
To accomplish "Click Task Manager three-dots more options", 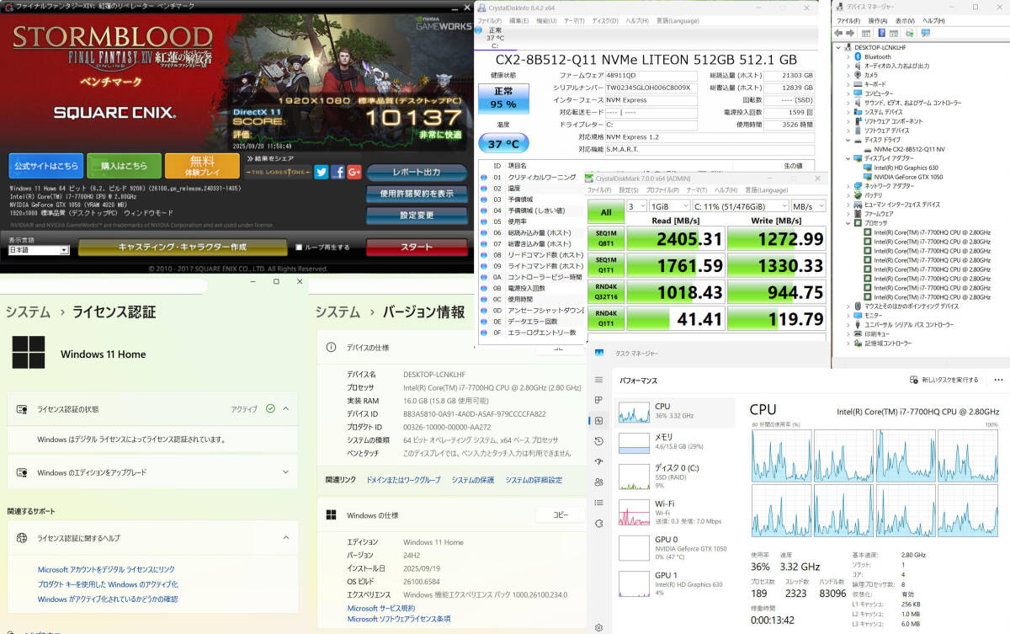I will pos(997,380).
